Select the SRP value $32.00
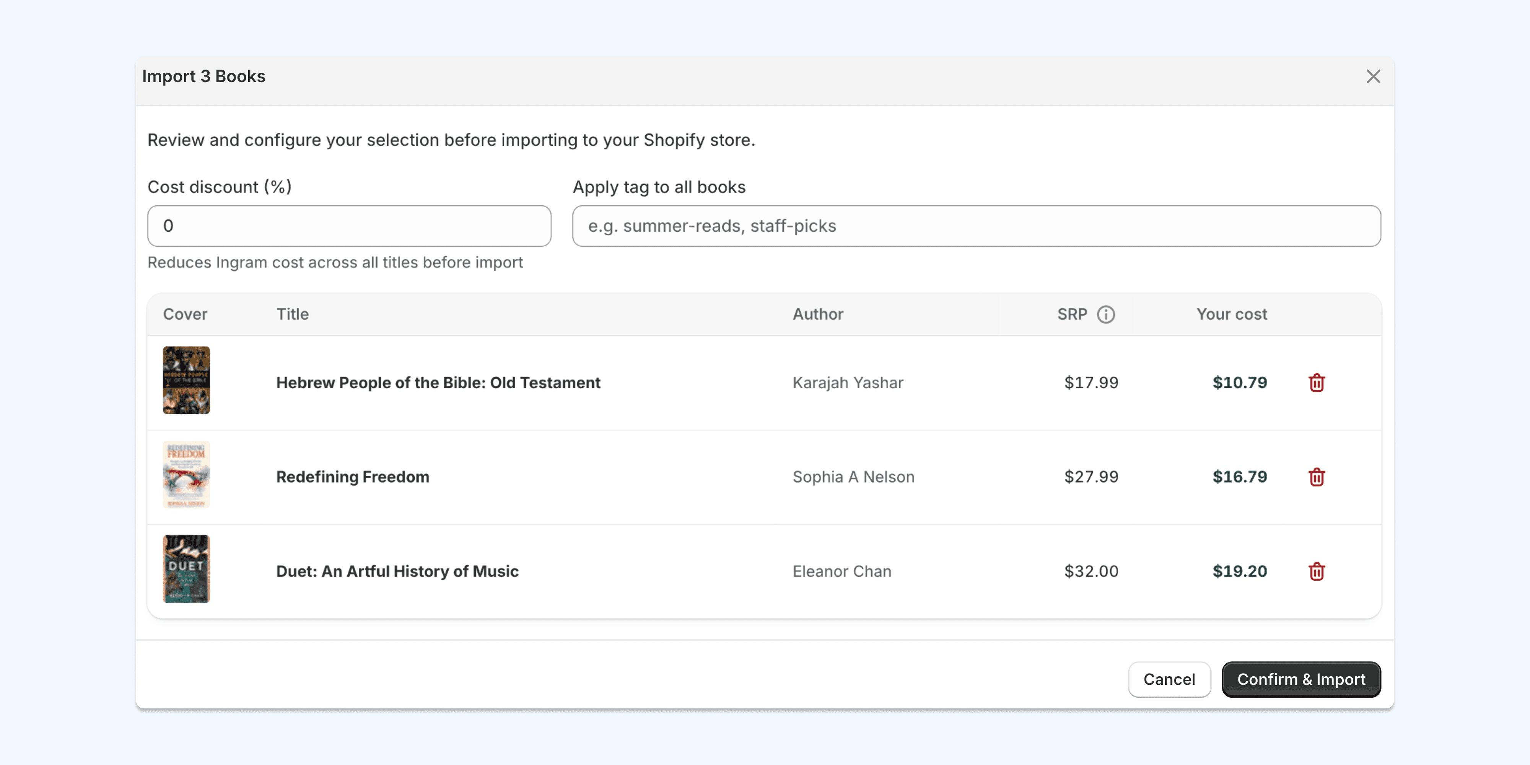The height and width of the screenshot is (765, 1530). (x=1091, y=571)
